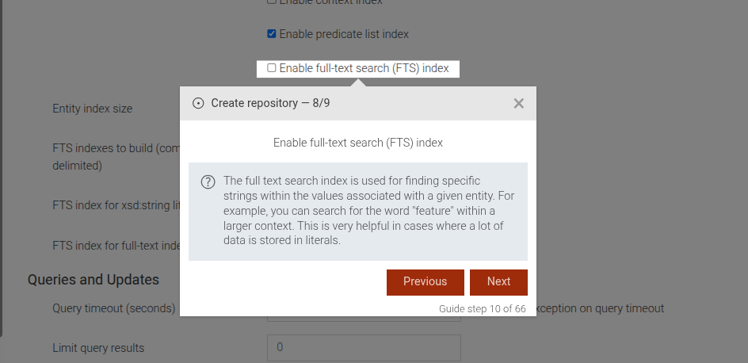Click the Queries and Updates section heading
Screen dimensions: 748x363
93,279
